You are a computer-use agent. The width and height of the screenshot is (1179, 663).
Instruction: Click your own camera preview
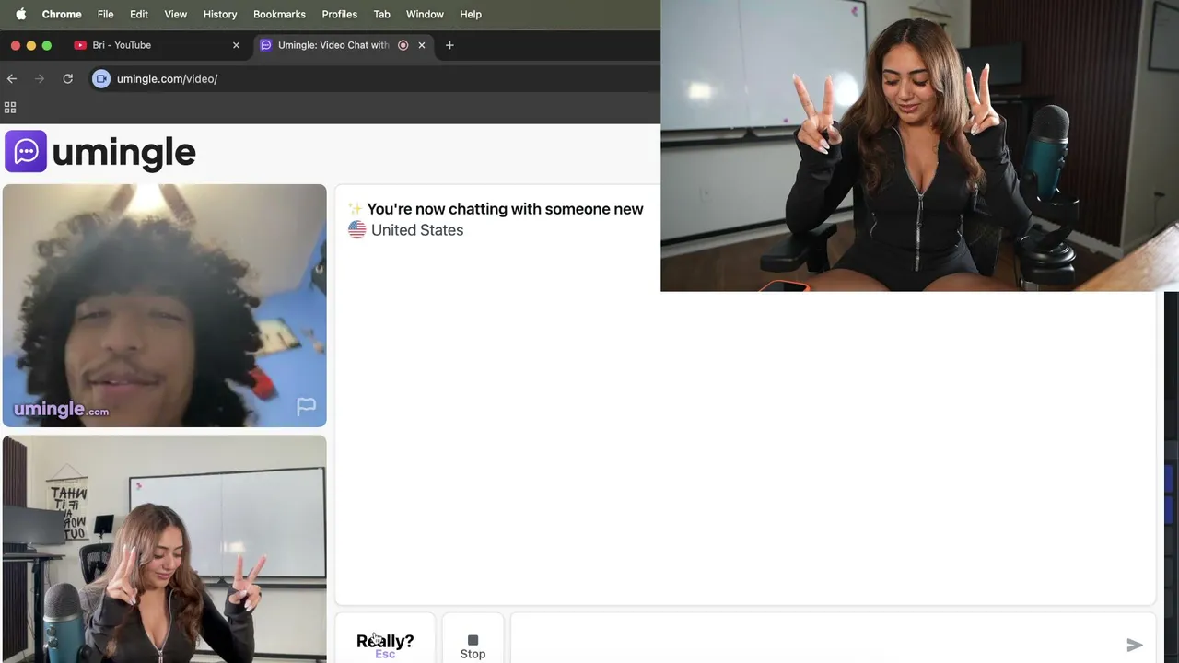(x=164, y=549)
